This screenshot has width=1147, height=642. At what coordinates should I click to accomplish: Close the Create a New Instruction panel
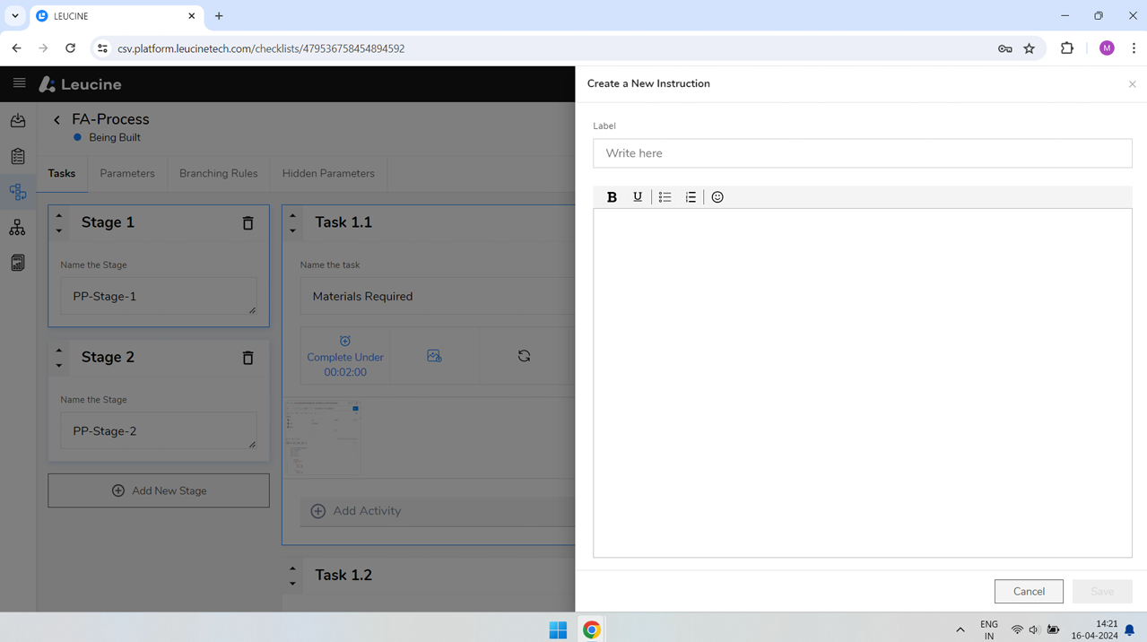(1132, 84)
